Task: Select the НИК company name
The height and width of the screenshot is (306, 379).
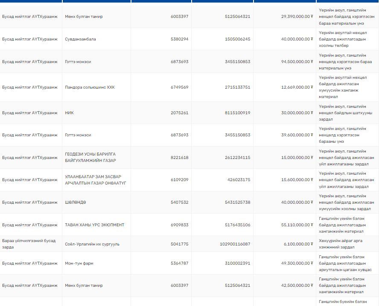Action: pos(69,113)
